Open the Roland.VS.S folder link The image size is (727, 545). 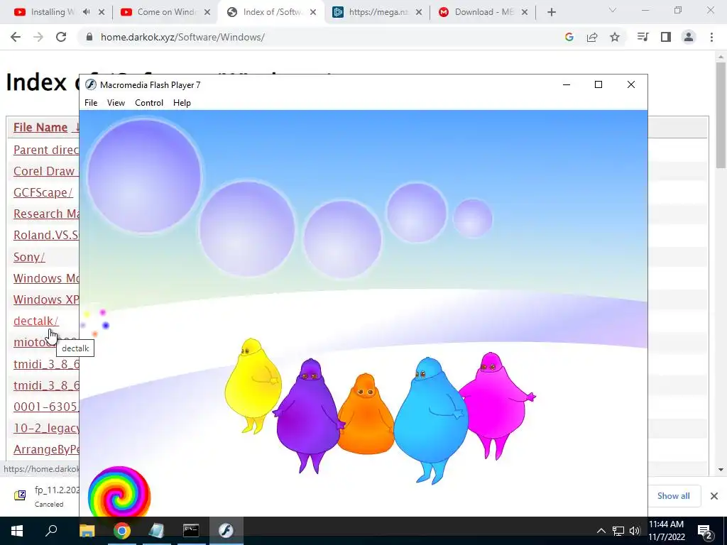46,236
